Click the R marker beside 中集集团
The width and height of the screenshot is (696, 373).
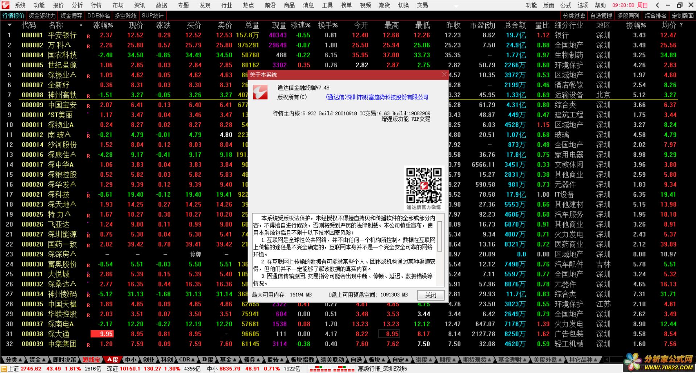88,345
